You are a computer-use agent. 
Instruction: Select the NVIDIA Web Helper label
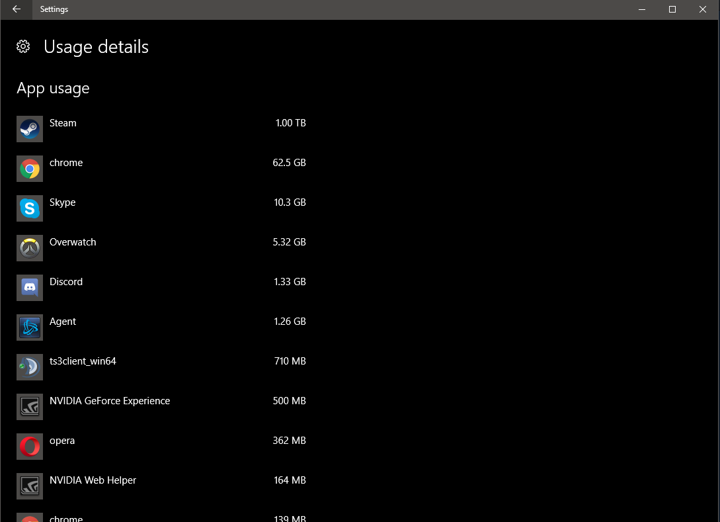click(x=93, y=480)
